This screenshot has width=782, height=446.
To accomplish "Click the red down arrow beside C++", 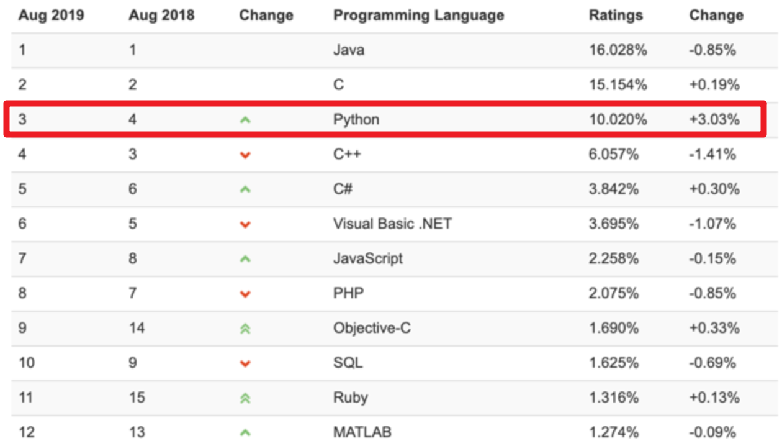I will (x=245, y=155).
